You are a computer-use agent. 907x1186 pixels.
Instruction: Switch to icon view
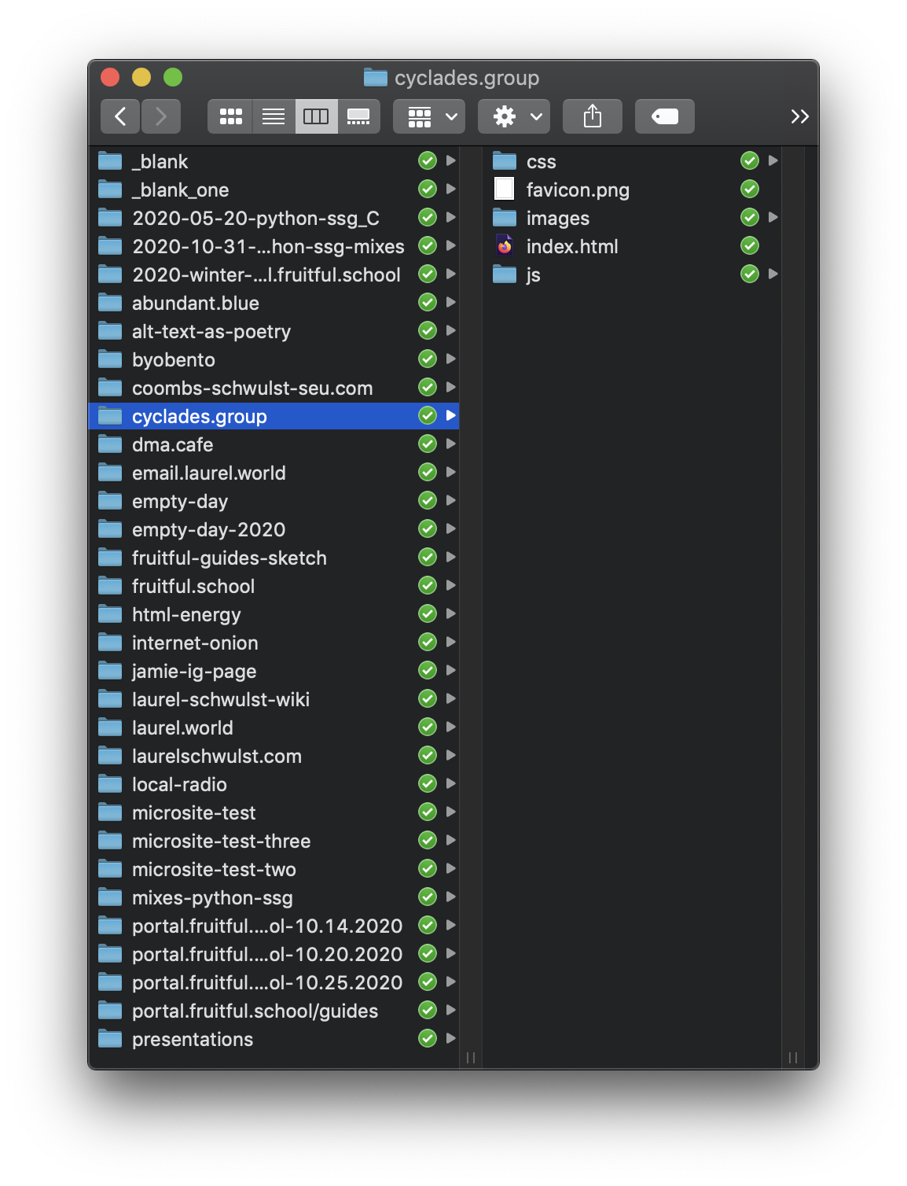click(230, 116)
